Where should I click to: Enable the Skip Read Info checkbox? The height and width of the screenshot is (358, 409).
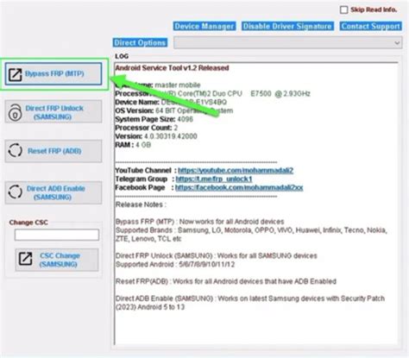tap(343, 9)
